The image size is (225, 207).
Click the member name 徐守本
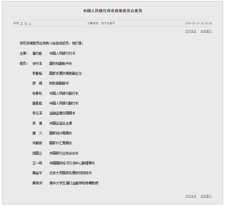pyautogui.click(x=37, y=63)
